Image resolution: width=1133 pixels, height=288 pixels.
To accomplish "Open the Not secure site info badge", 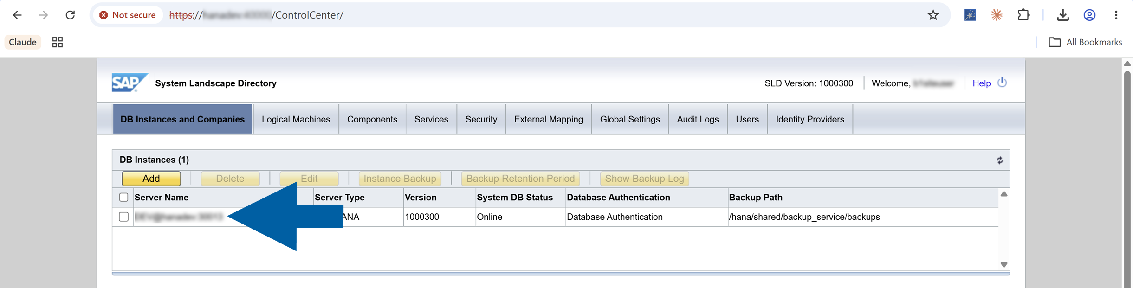I will pyautogui.click(x=128, y=15).
